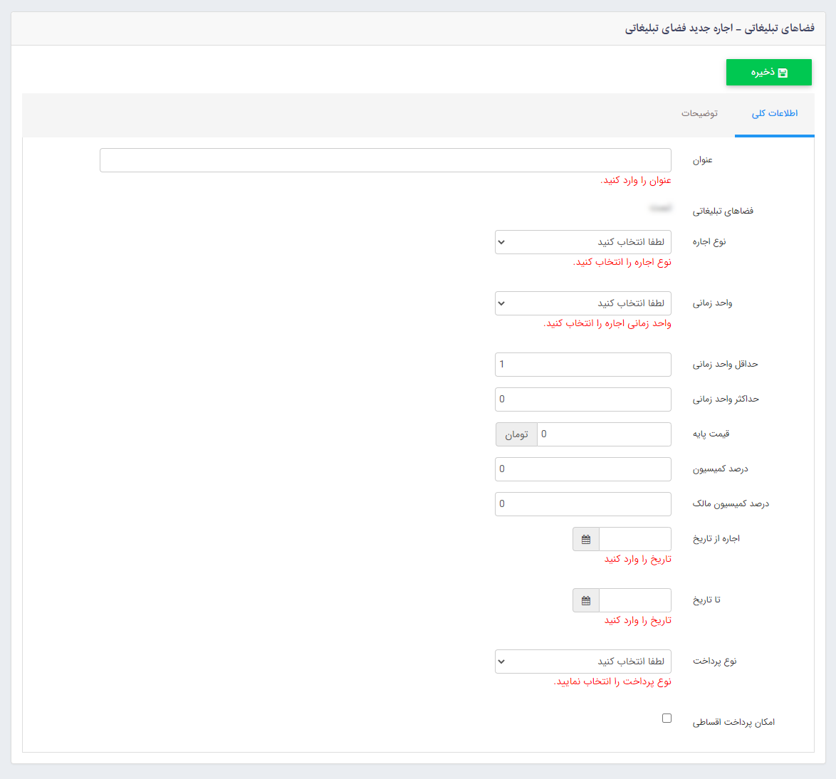Click the save disk icon on ذخیره button

(x=785, y=72)
